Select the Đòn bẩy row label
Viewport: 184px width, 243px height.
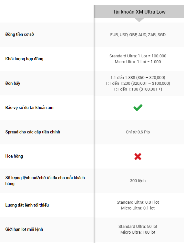[x=13, y=83]
